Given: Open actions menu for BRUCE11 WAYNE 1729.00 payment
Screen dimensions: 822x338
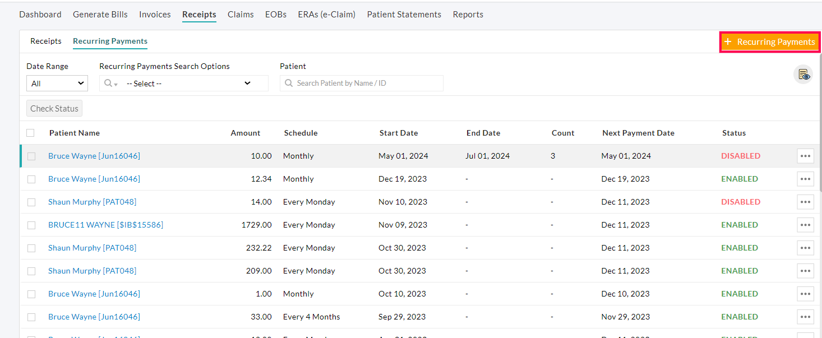Looking at the screenshot, I should pyautogui.click(x=805, y=225).
